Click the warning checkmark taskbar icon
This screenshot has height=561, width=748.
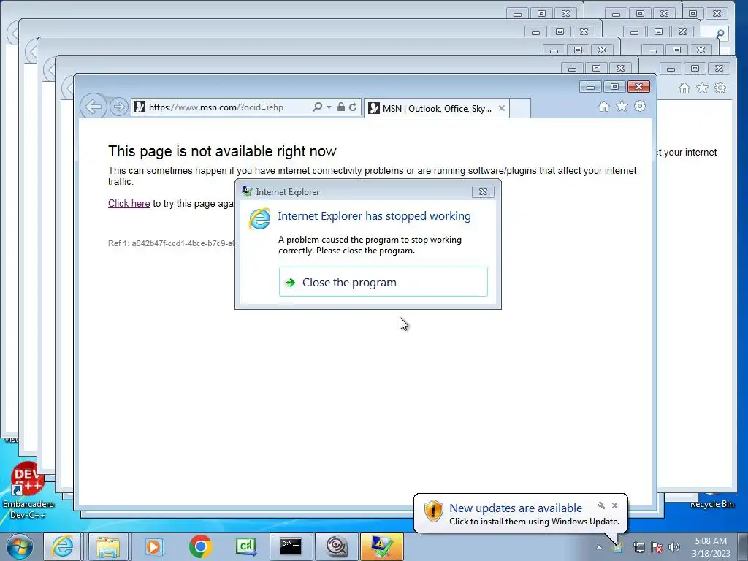click(381, 546)
